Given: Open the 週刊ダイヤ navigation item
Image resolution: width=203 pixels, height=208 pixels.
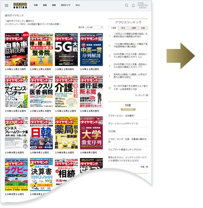Looking at the screenshot, I should pyautogui.click(x=65, y=5).
